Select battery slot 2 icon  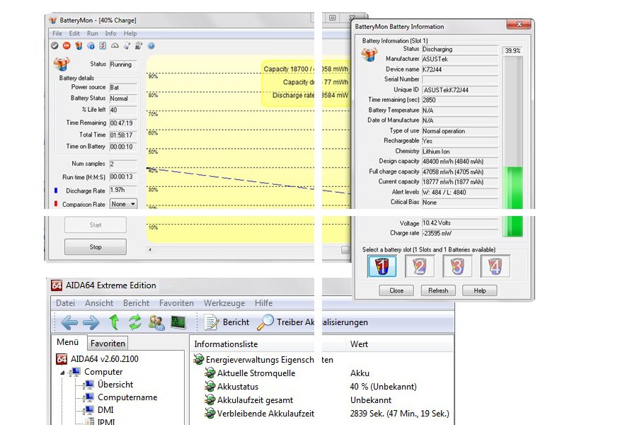pyautogui.click(x=420, y=266)
